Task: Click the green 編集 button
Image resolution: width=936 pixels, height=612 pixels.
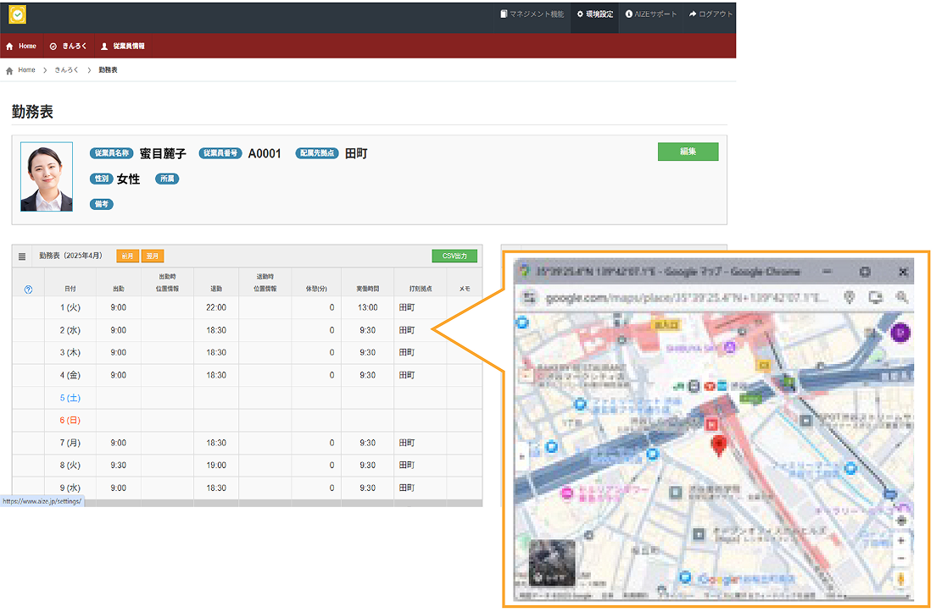Action: (688, 152)
